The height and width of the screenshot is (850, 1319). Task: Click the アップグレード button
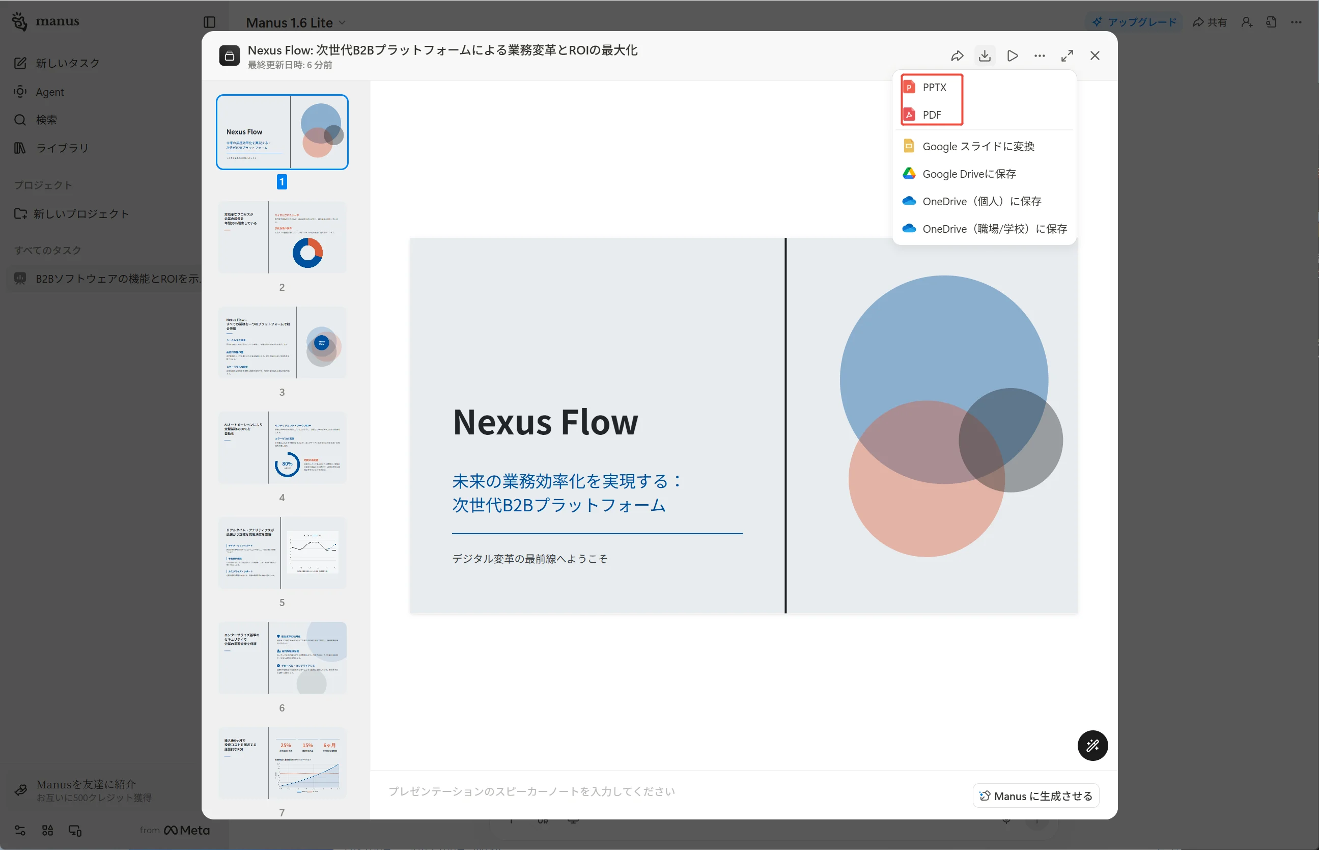click(1136, 22)
